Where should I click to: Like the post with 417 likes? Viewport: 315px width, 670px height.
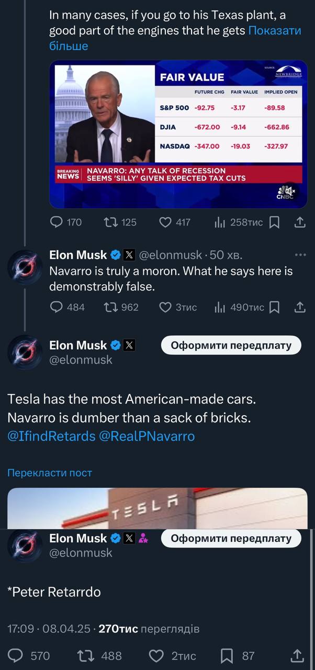pyautogui.click(x=165, y=222)
